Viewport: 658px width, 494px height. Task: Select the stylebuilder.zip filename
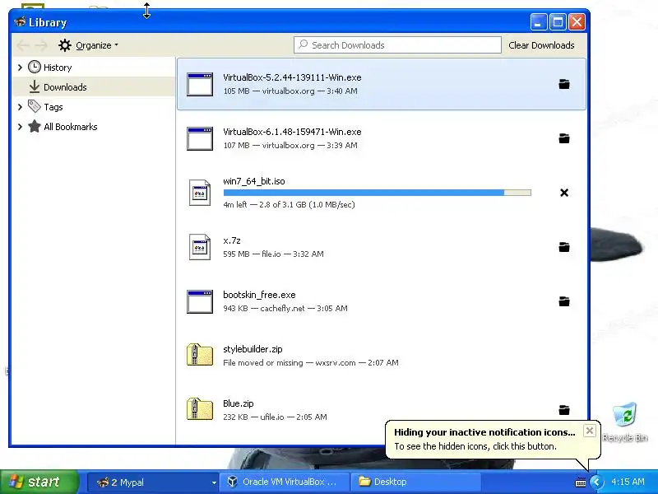point(253,349)
